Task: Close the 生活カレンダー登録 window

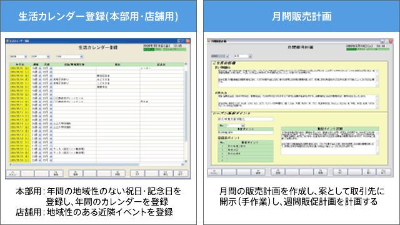Action: tap(187, 41)
